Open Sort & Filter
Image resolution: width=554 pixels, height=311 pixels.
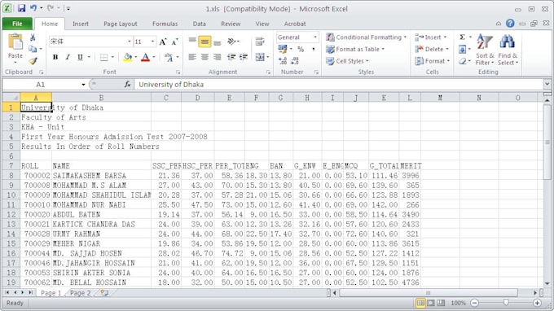[x=485, y=50]
